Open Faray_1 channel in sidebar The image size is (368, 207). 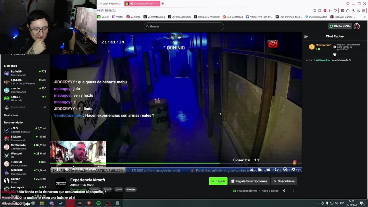tap(25, 98)
